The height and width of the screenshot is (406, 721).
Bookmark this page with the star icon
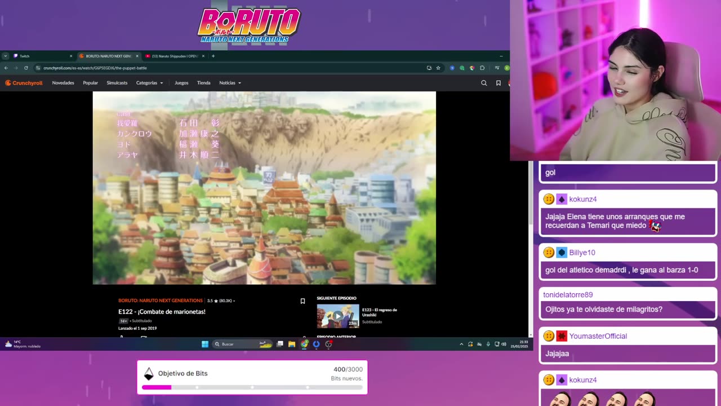pyautogui.click(x=438, y=68)
